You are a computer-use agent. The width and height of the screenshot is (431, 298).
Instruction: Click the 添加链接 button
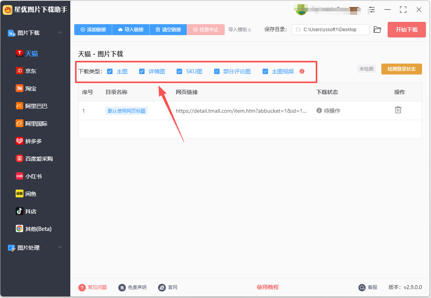click(x=93, y=29)
